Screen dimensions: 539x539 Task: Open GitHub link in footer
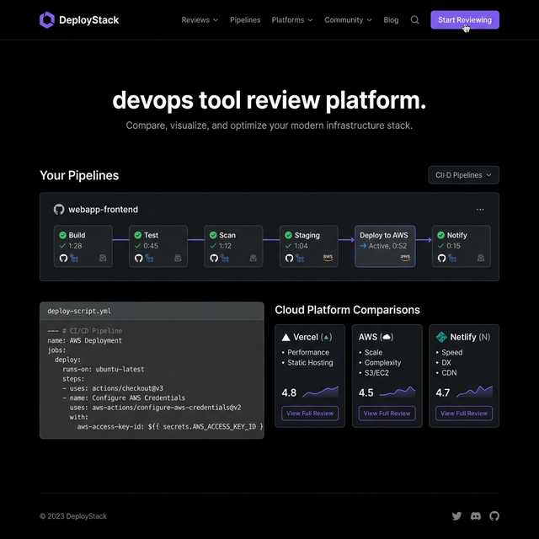[494, 516]
